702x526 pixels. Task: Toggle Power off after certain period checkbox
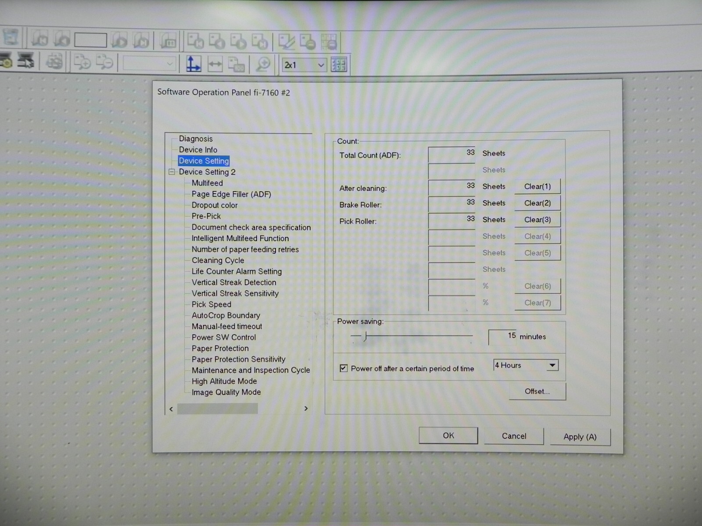[344, 368]
